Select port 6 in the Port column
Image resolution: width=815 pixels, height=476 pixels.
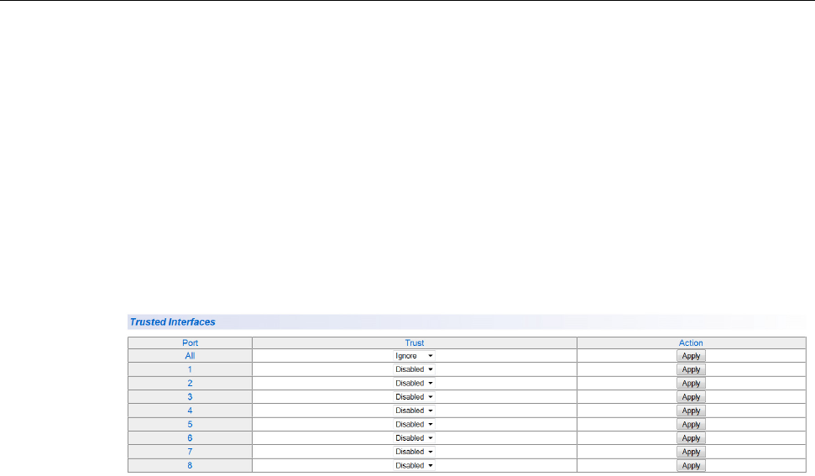[x=190, y=438]
